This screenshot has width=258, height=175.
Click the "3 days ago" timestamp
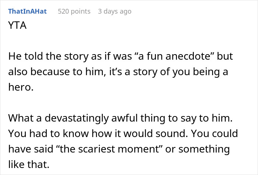click(115, 11)
